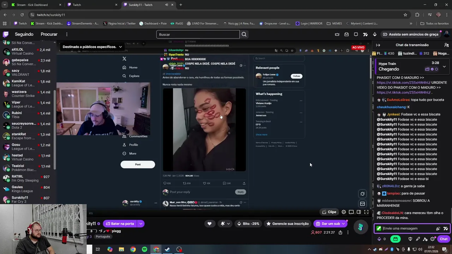
Task: Open notification bell dropdown
Action: (x=225, y=224)
